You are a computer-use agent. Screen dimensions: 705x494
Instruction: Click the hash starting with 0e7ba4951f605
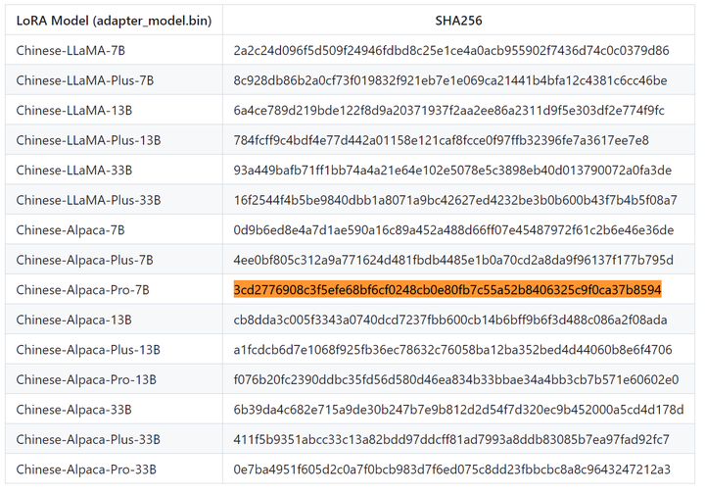[452, 469]
